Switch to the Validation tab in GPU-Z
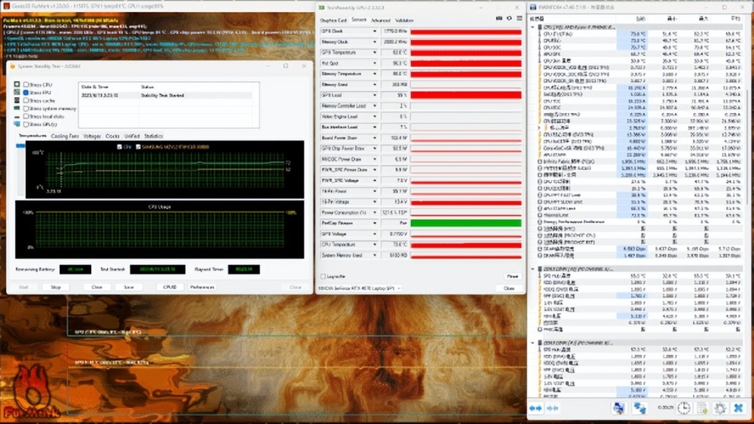 (404, 20)
